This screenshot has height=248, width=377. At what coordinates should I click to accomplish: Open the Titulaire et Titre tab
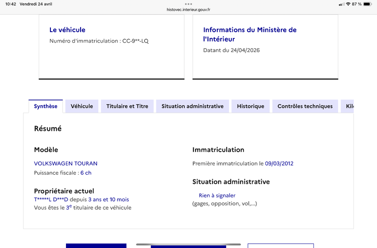[x=127, y=106]
